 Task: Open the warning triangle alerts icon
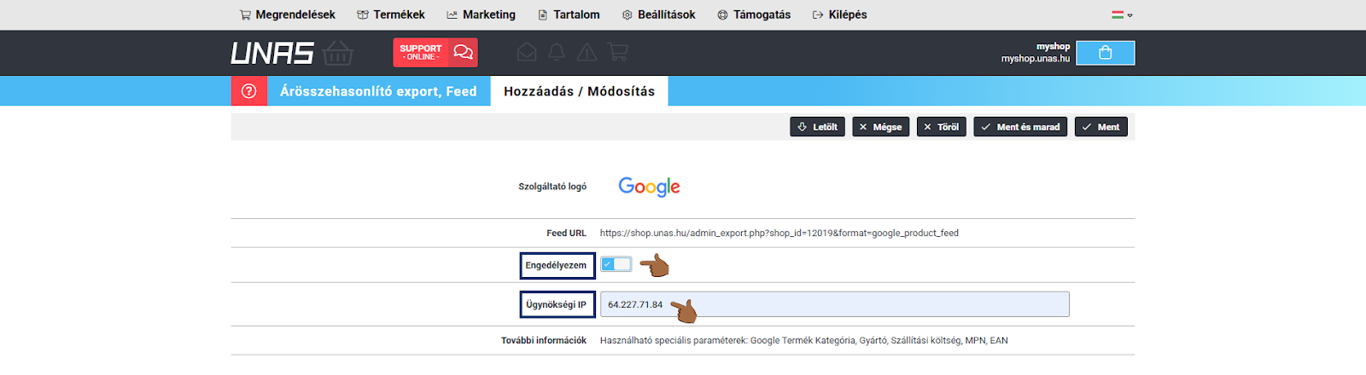click(587, 53)
